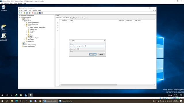
Task: Click the scrollbar left arrow
Action: (x=60, y=85)
